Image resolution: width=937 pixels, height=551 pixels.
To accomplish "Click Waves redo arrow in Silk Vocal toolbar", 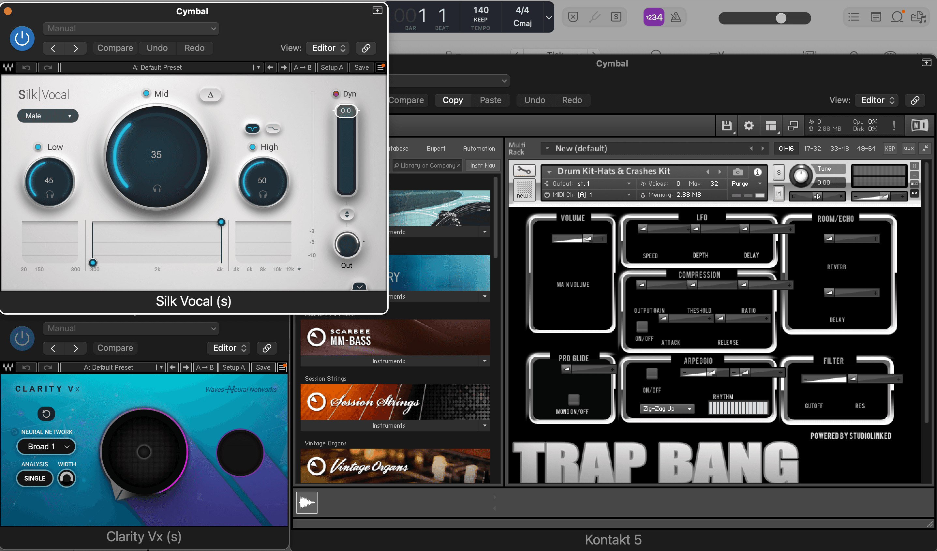I will 48,67.
